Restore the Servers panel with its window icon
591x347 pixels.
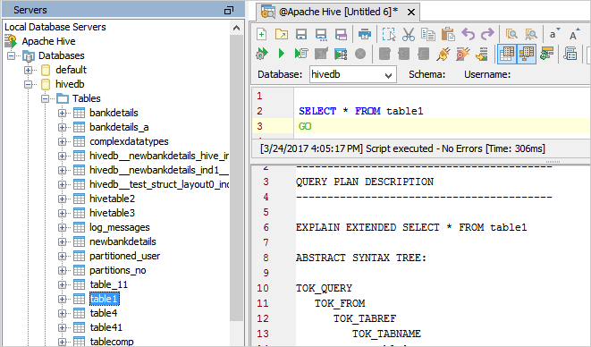point(229,10)
